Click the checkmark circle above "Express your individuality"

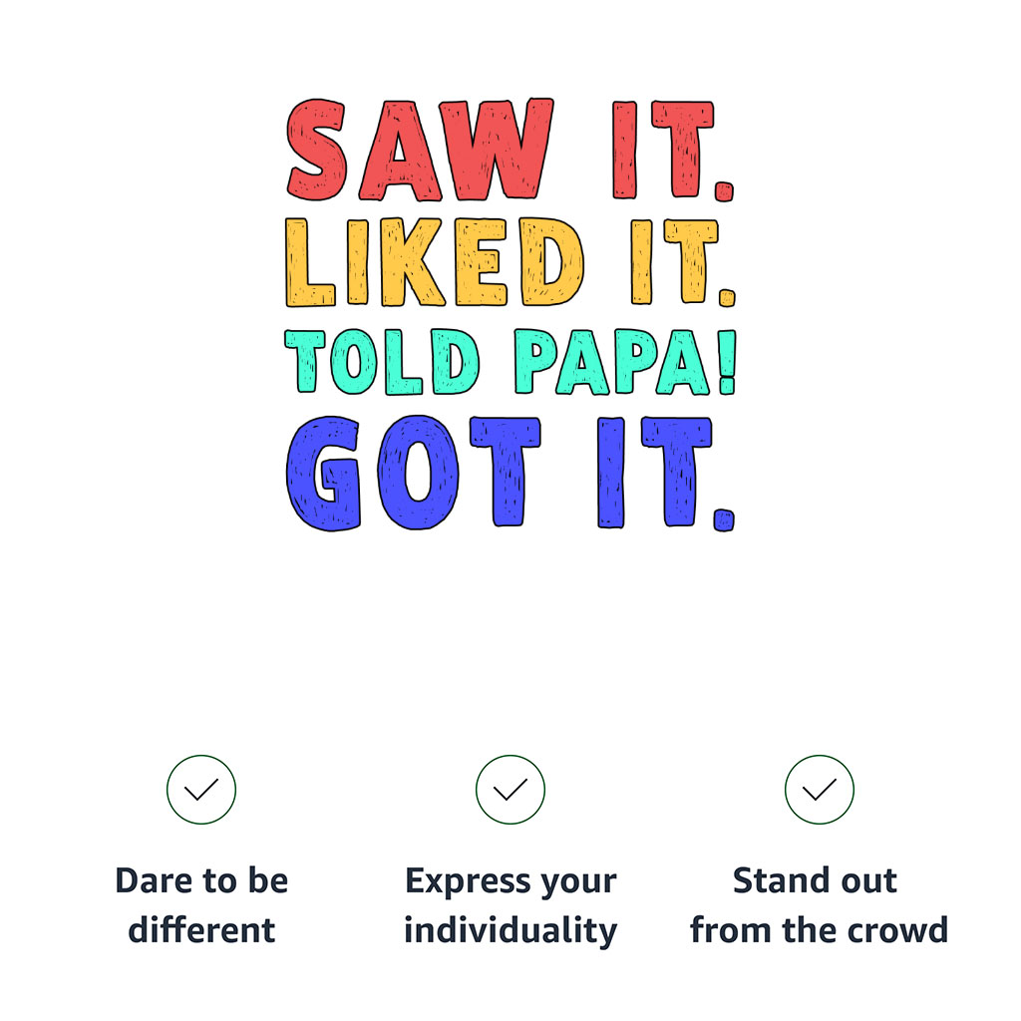tap(510, 790)
